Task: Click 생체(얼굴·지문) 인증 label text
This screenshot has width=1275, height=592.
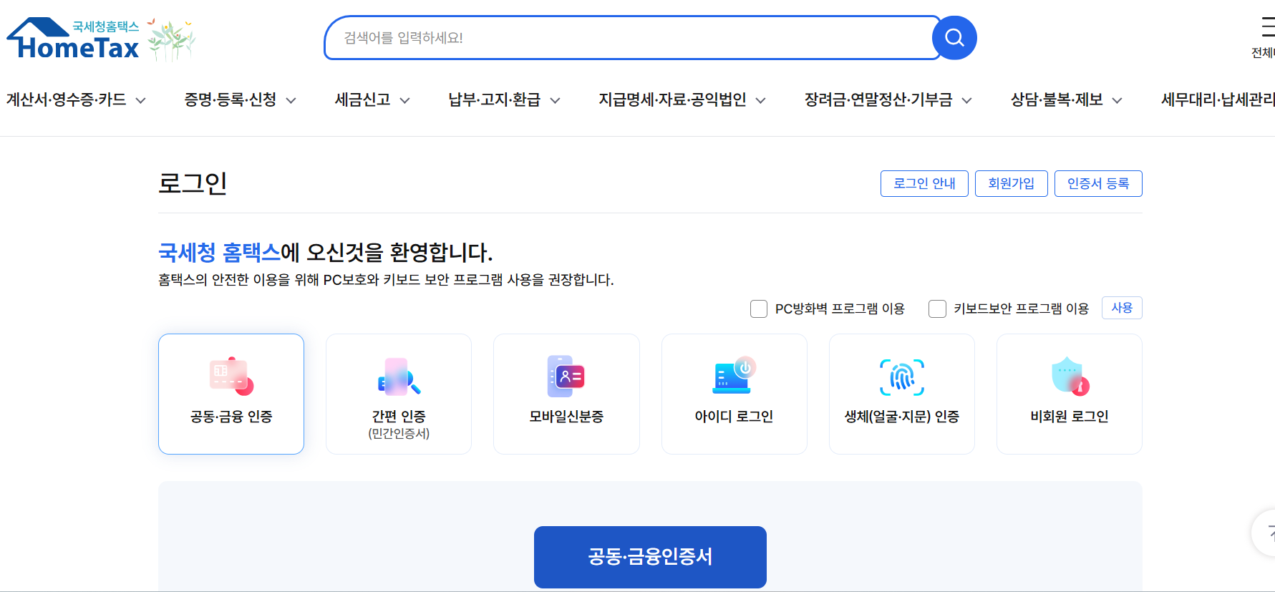Action: pos(902,417)
